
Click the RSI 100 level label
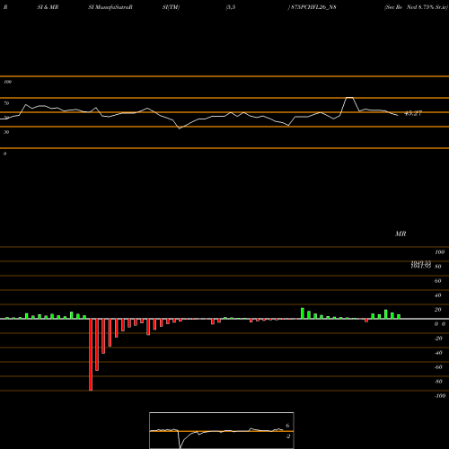click(7, 82)
